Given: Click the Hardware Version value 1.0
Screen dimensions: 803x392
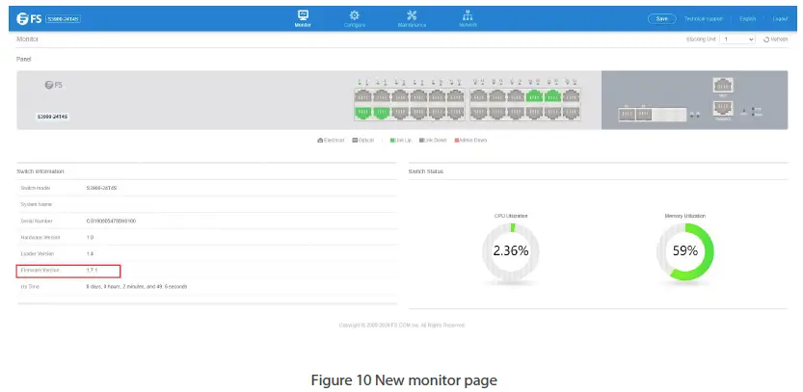Looking at the screenshot, I should (90, 238).
